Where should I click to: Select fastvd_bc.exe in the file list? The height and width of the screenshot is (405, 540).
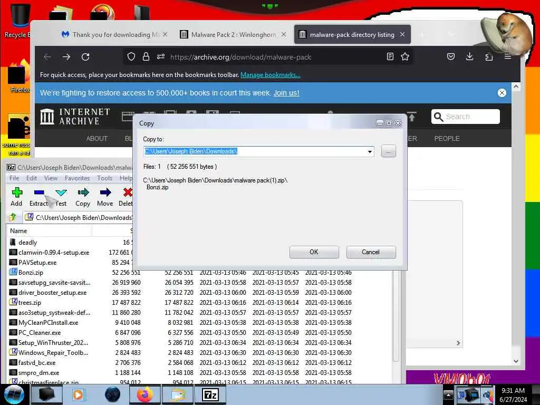click(36, 363)
